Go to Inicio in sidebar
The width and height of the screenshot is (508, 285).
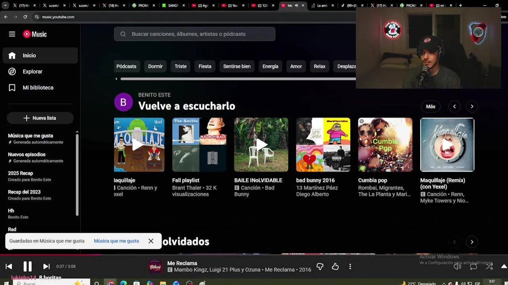point(40,55)
